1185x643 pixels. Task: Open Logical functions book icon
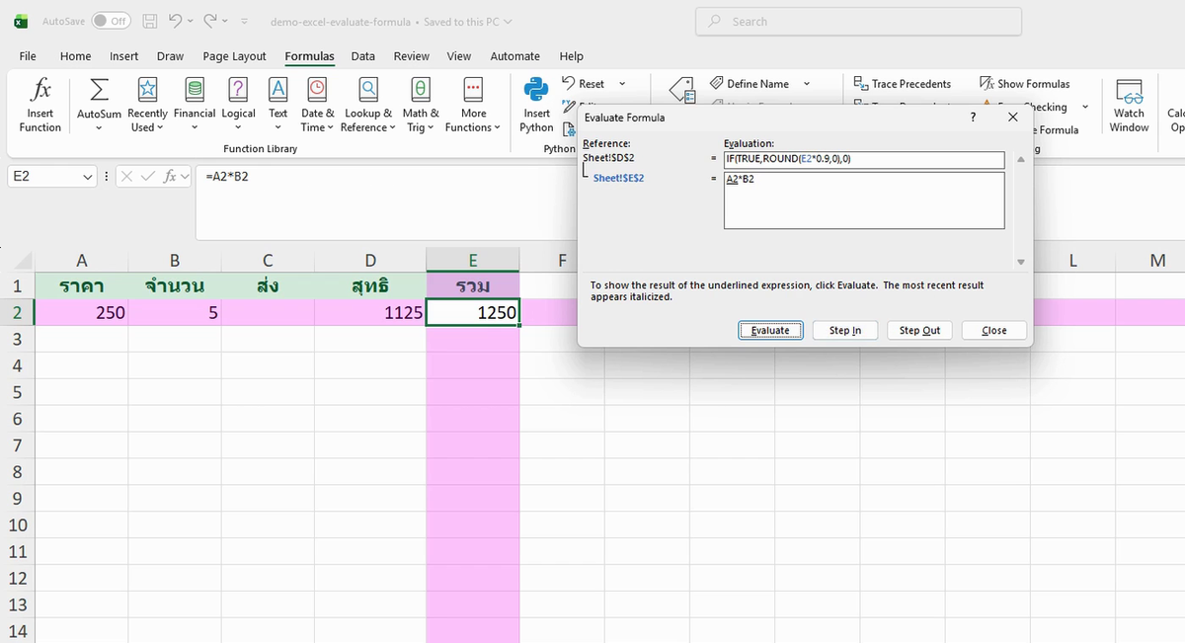238,90
